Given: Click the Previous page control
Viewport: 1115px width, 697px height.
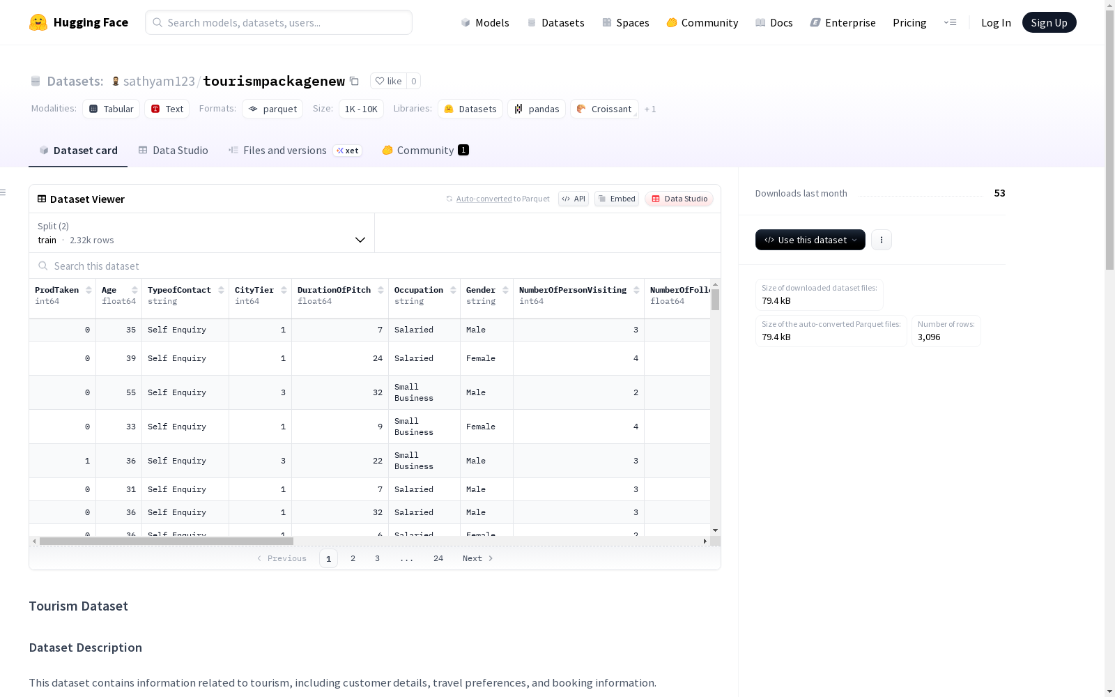Looking at the screenshot, I should pyautogui.click(x=282, y=558).
